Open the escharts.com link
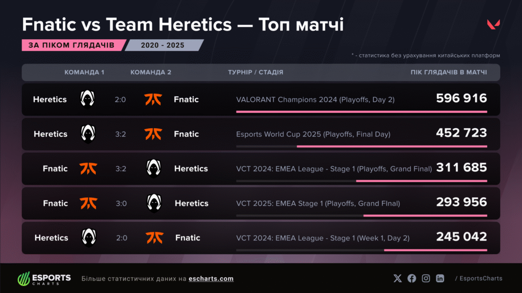The height and width of the screenshot is (293, 522). click(211, 279)
